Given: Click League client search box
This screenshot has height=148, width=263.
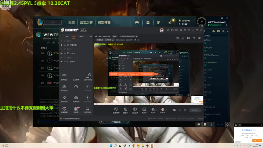Looking at the screenshot, I should coord(53,22).
